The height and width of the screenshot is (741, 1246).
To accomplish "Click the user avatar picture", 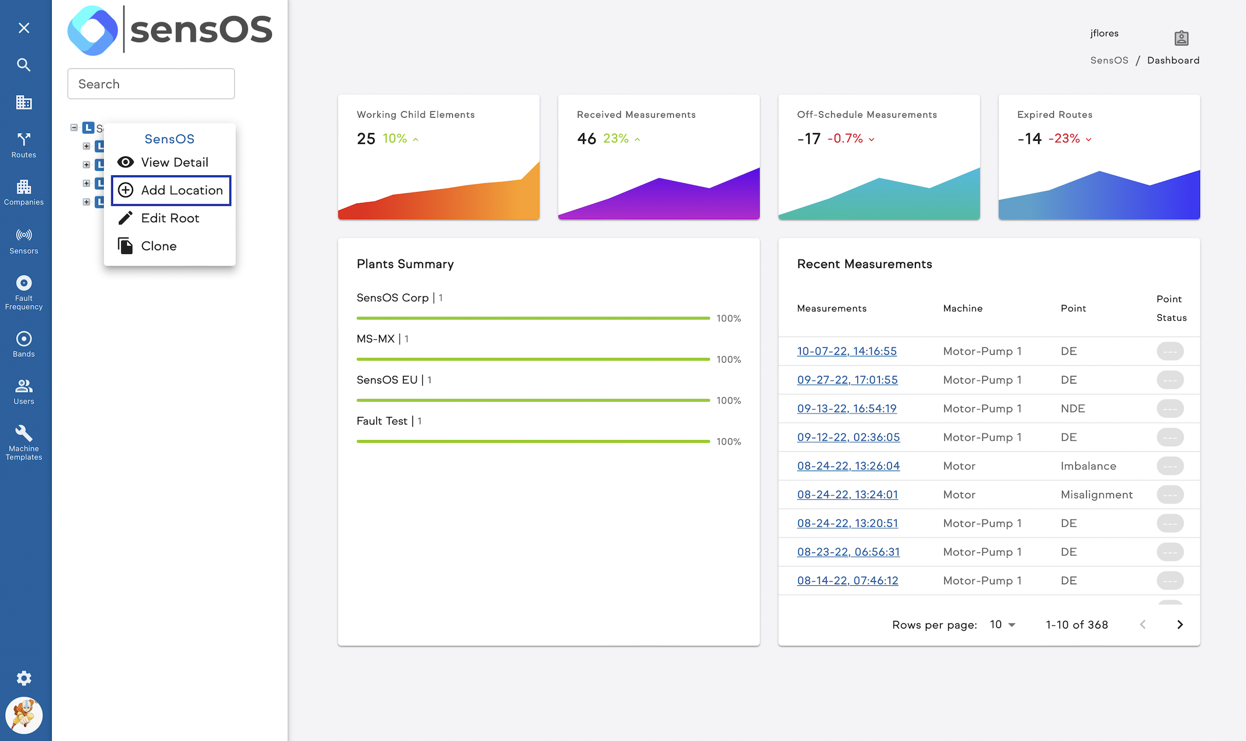I will tap(24, 716).
